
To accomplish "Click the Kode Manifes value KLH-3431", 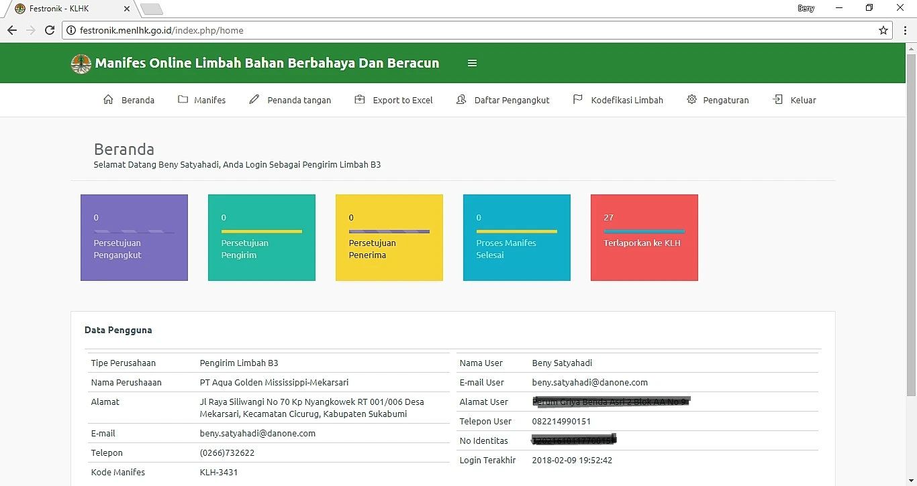I will (219, 472).
